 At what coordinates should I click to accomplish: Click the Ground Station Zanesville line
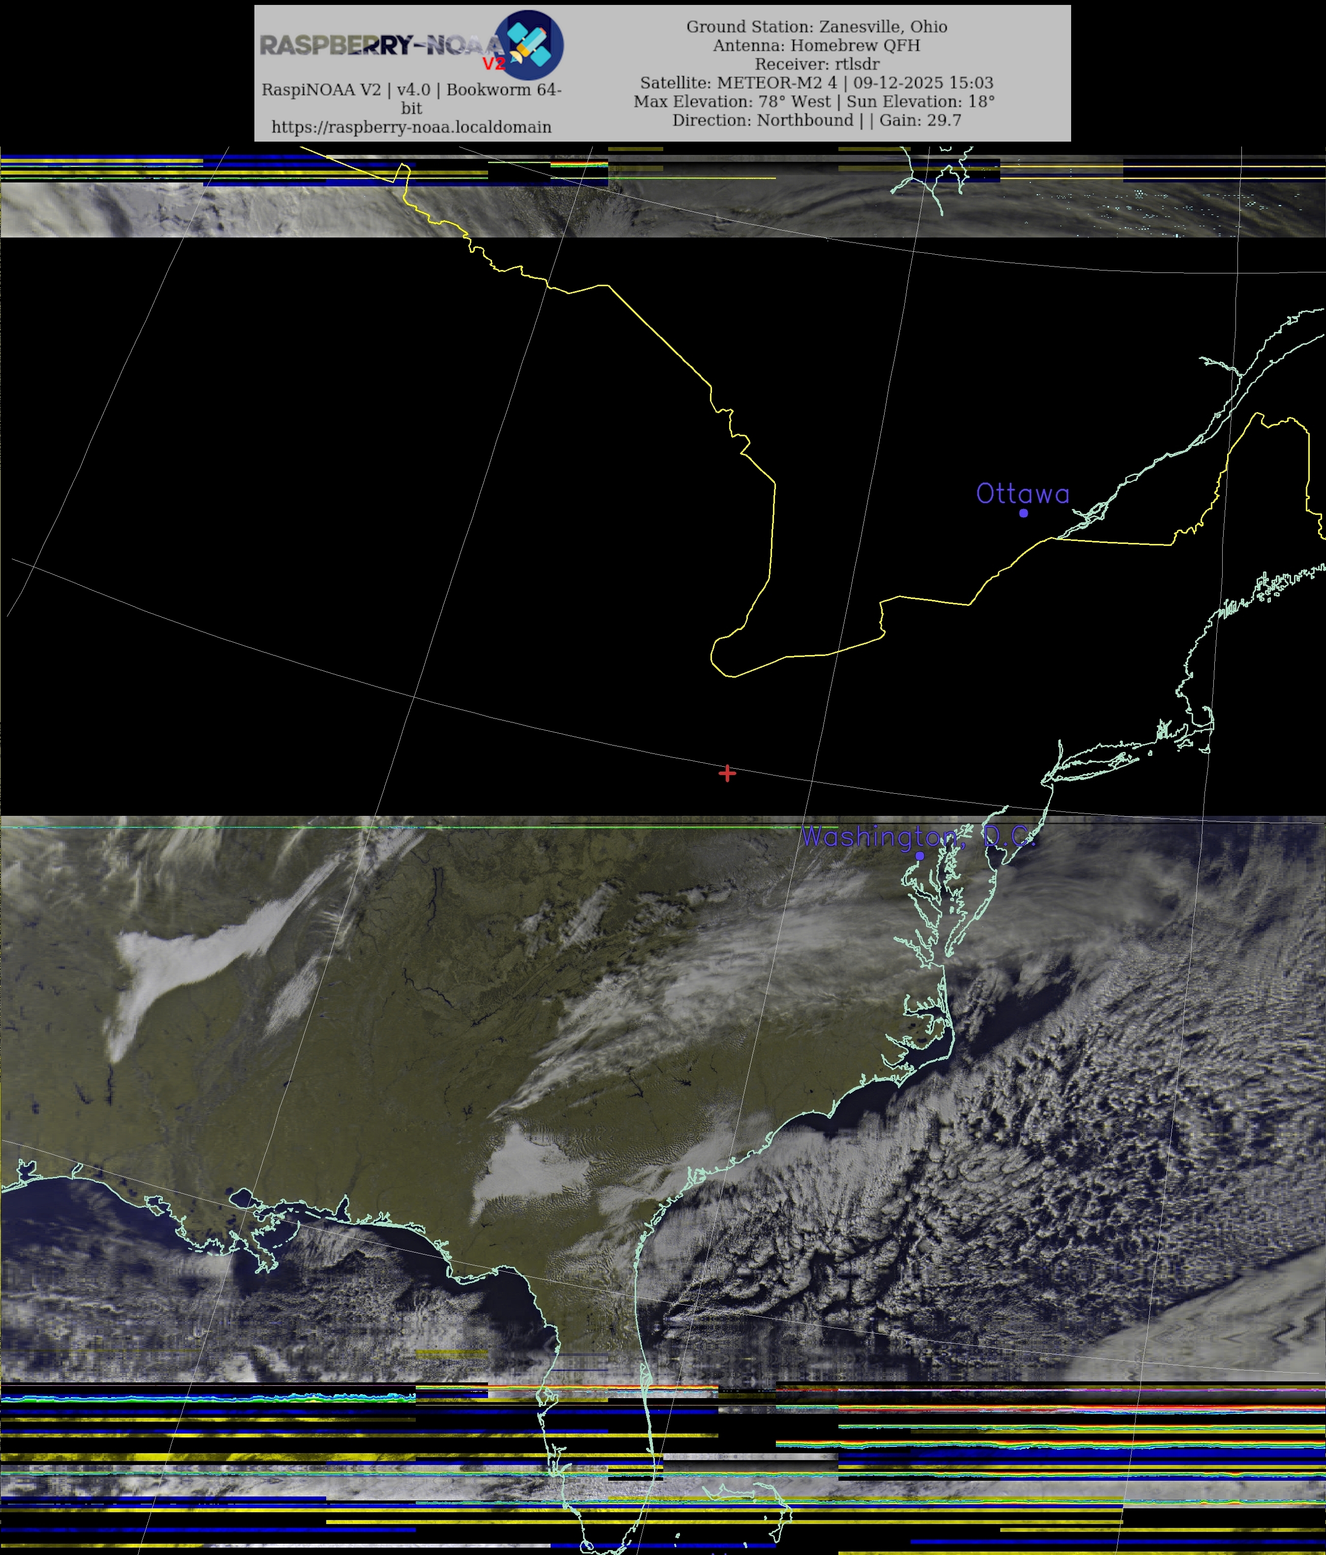pos(816,27)
